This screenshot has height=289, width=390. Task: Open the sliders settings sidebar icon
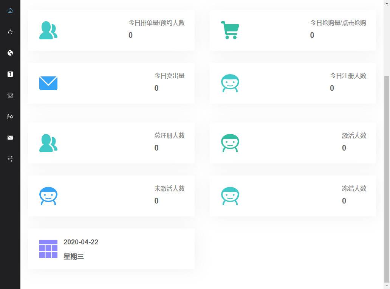[x=10, y=159]
